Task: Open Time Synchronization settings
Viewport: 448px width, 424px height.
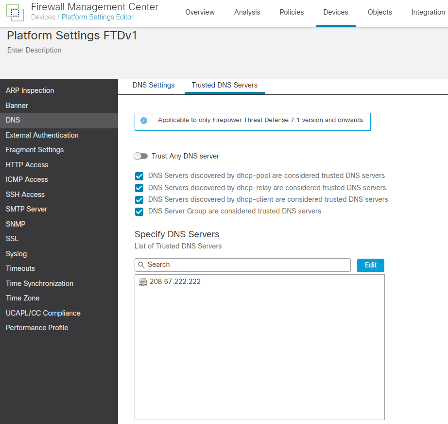Action: pos(40,283)
